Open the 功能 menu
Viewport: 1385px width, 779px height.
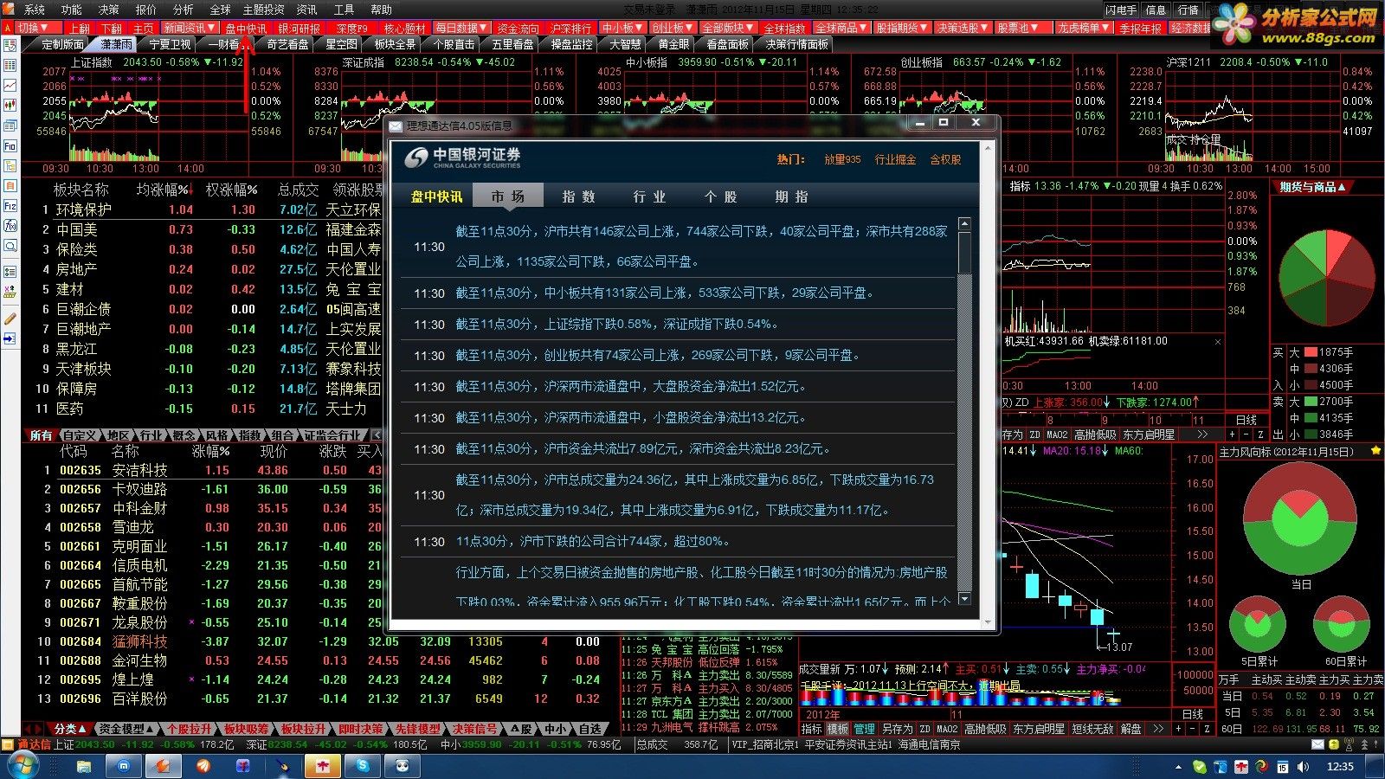[x=72, y=10]
